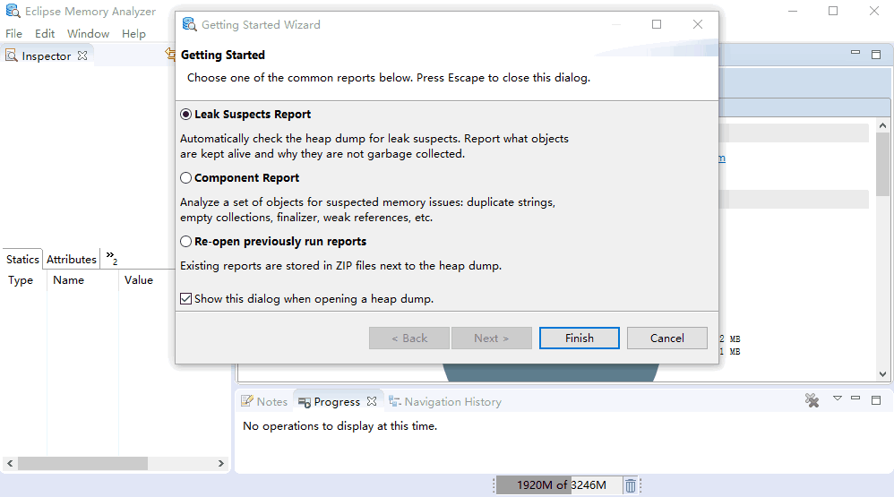Click the disabled Back button
This screenshot has height=497, width=894.
coord(409,338)
